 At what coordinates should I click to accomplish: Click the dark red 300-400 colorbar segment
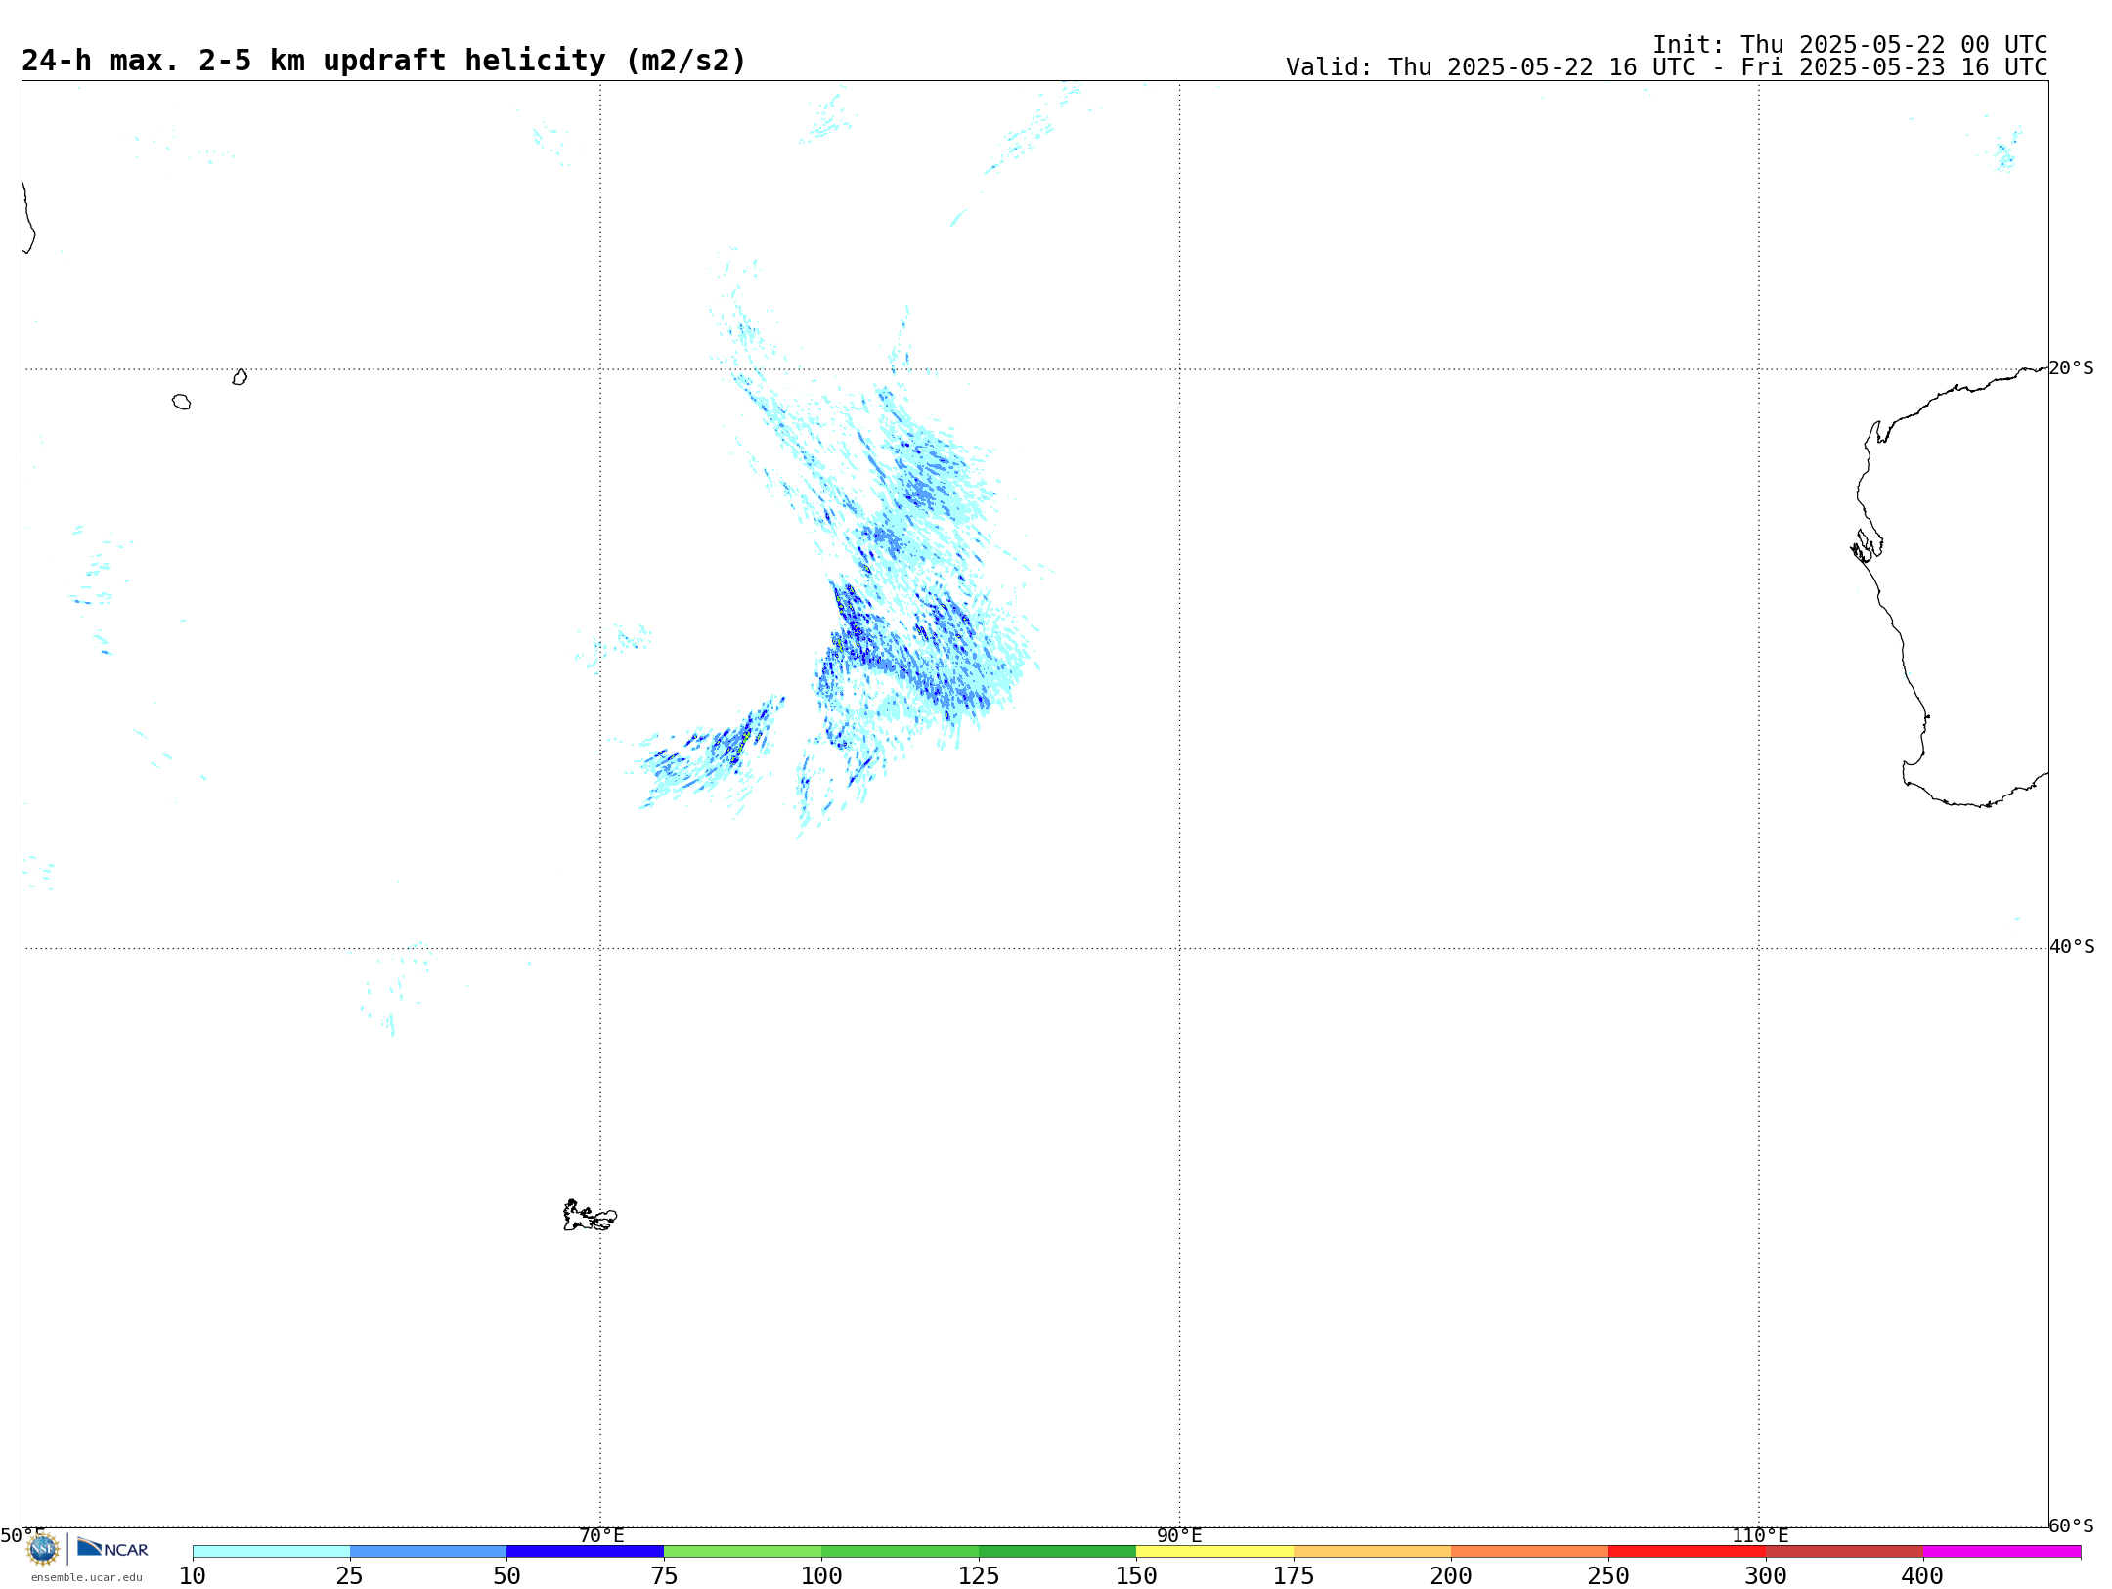pyautogui.click(x=1845, y=1552)
